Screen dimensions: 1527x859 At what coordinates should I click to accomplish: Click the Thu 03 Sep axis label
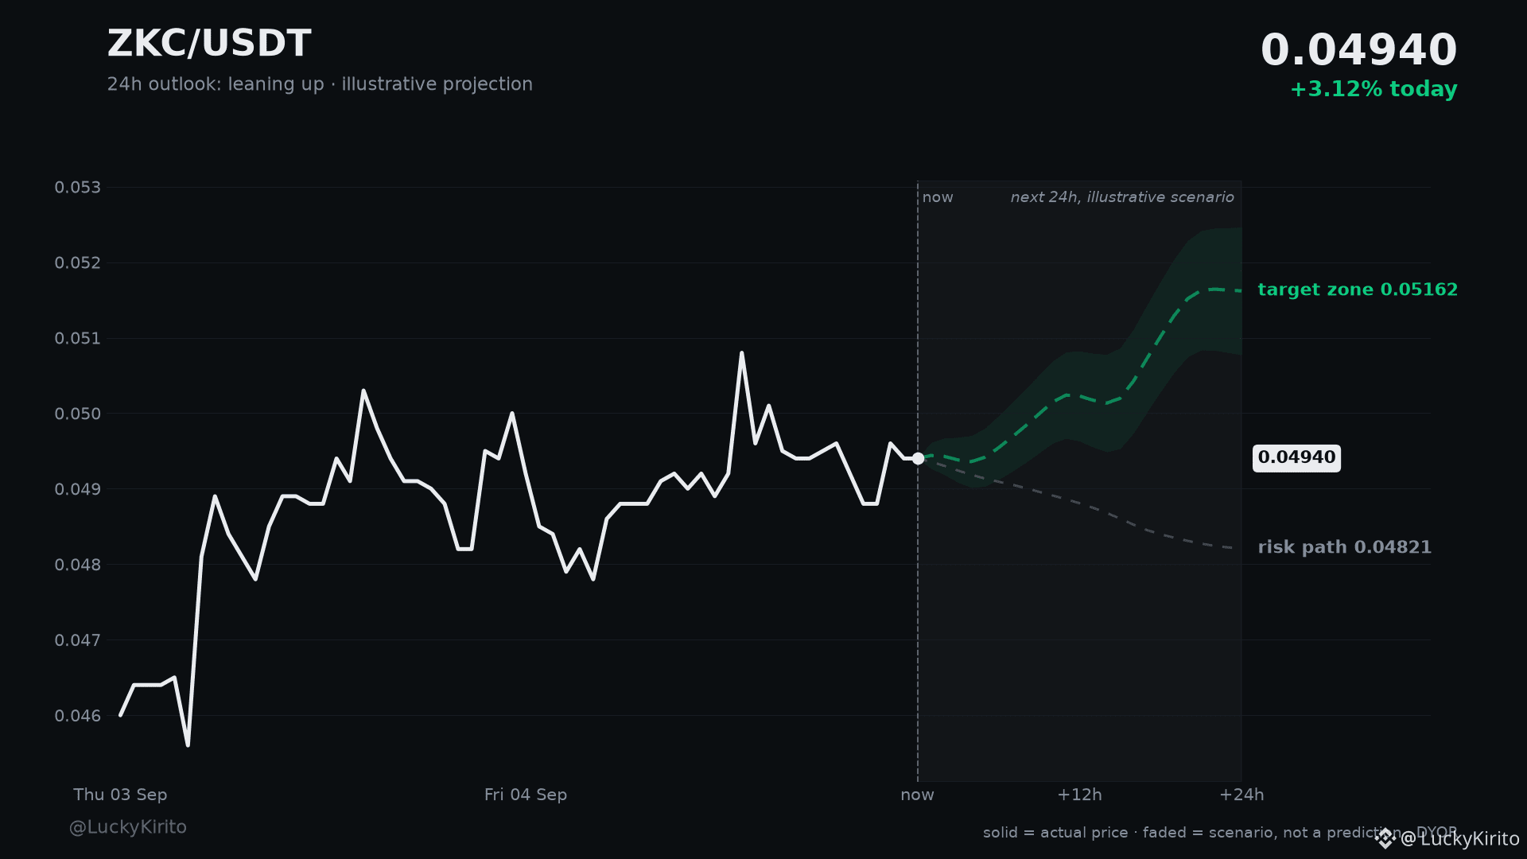[120, 795]
